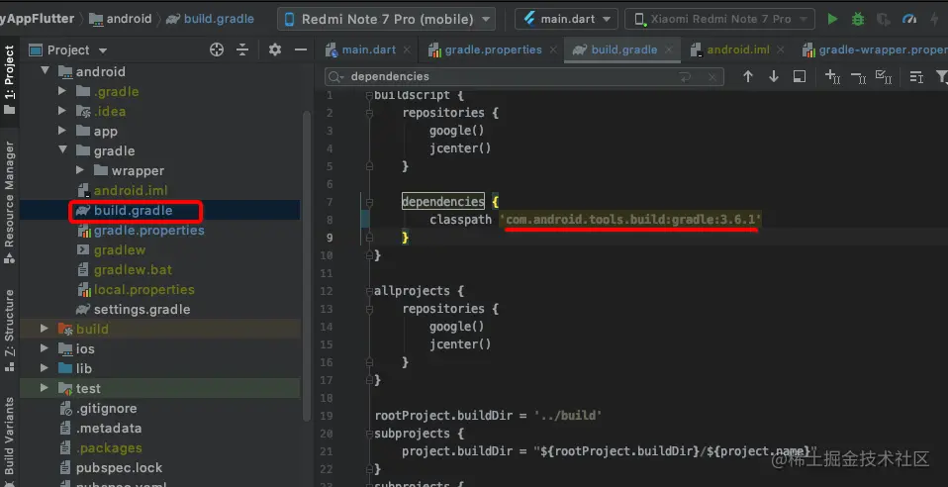Switch to the gradle-wrapper.properties tab
This screenshot has width=948, height=487.
[874, 49]
